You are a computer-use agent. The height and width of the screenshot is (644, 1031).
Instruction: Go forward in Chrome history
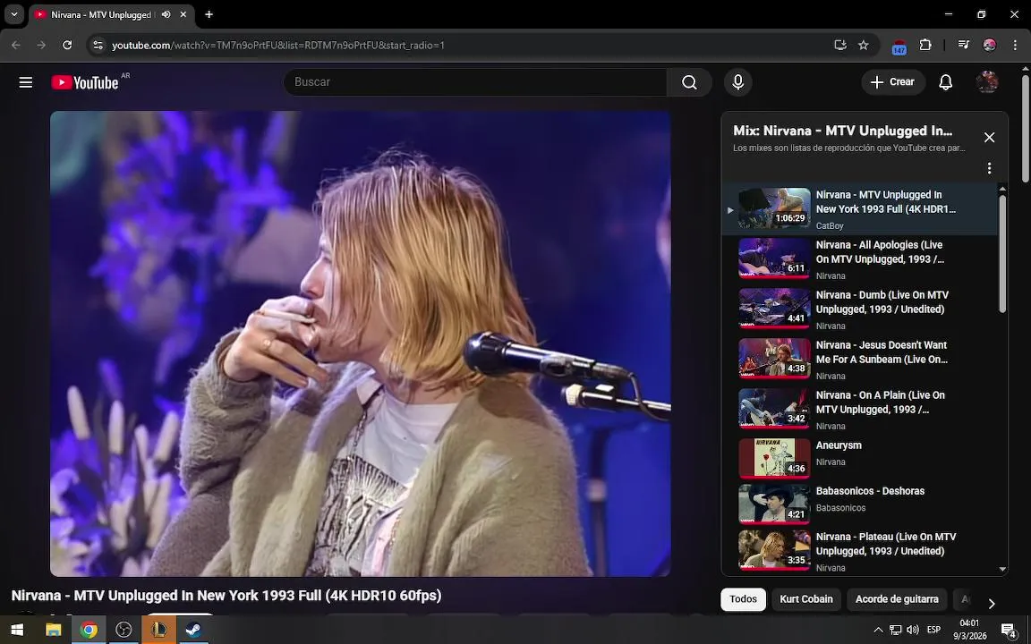pos(41,46)
